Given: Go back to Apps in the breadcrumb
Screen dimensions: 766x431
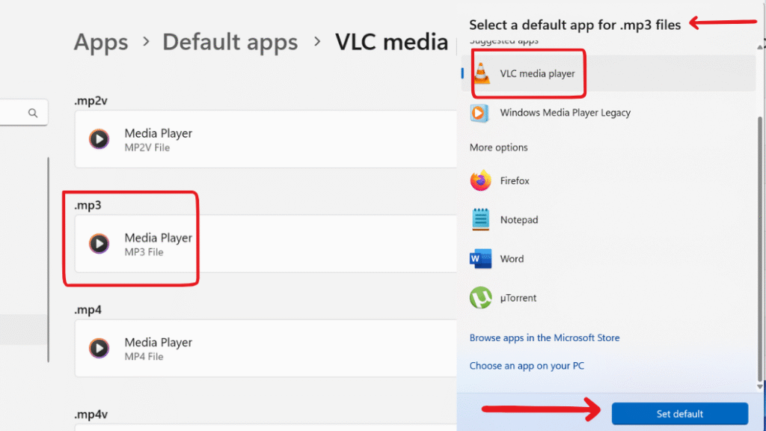Looking at the screenshot, I should (x=101, y=42).
